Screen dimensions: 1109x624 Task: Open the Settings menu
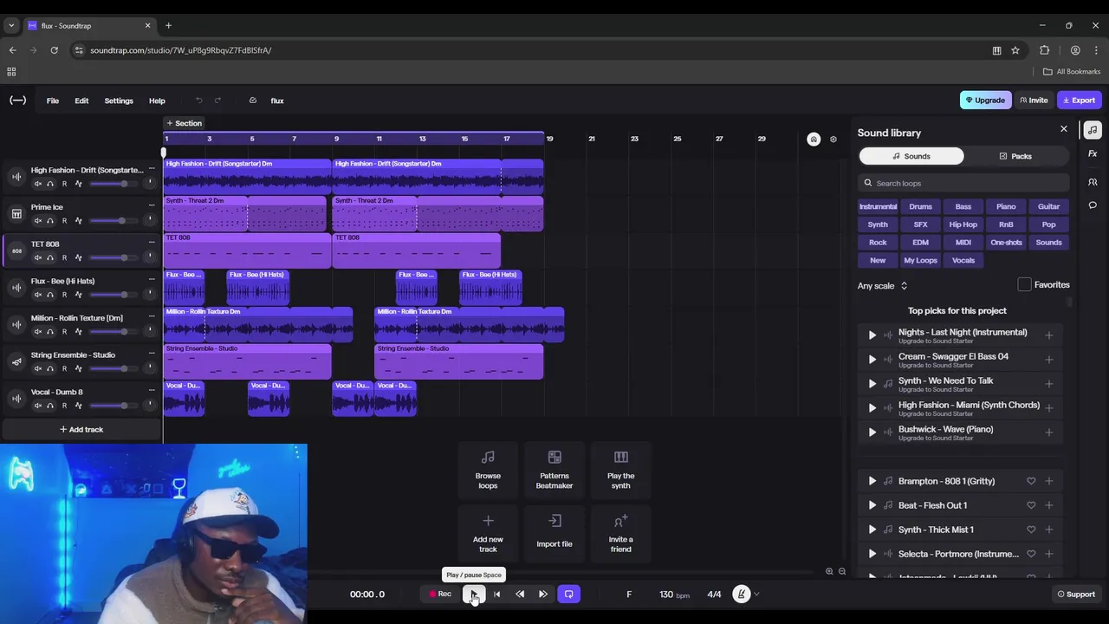pyautogui.click(x=119, y=101)
